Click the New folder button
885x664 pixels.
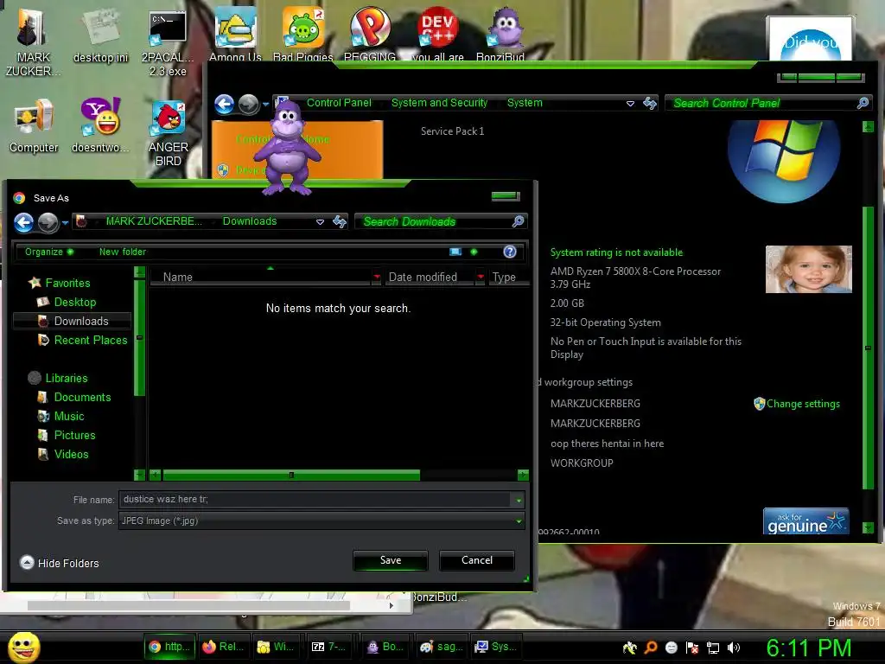(123, 252)
